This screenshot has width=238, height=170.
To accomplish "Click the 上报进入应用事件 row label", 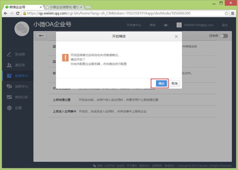I will point(64,112).
